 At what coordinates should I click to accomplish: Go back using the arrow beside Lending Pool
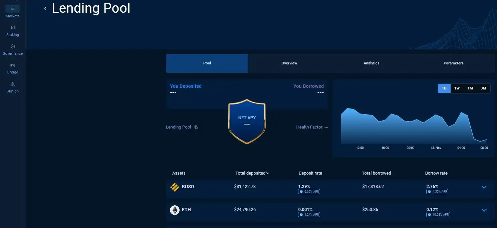(45, 8)
